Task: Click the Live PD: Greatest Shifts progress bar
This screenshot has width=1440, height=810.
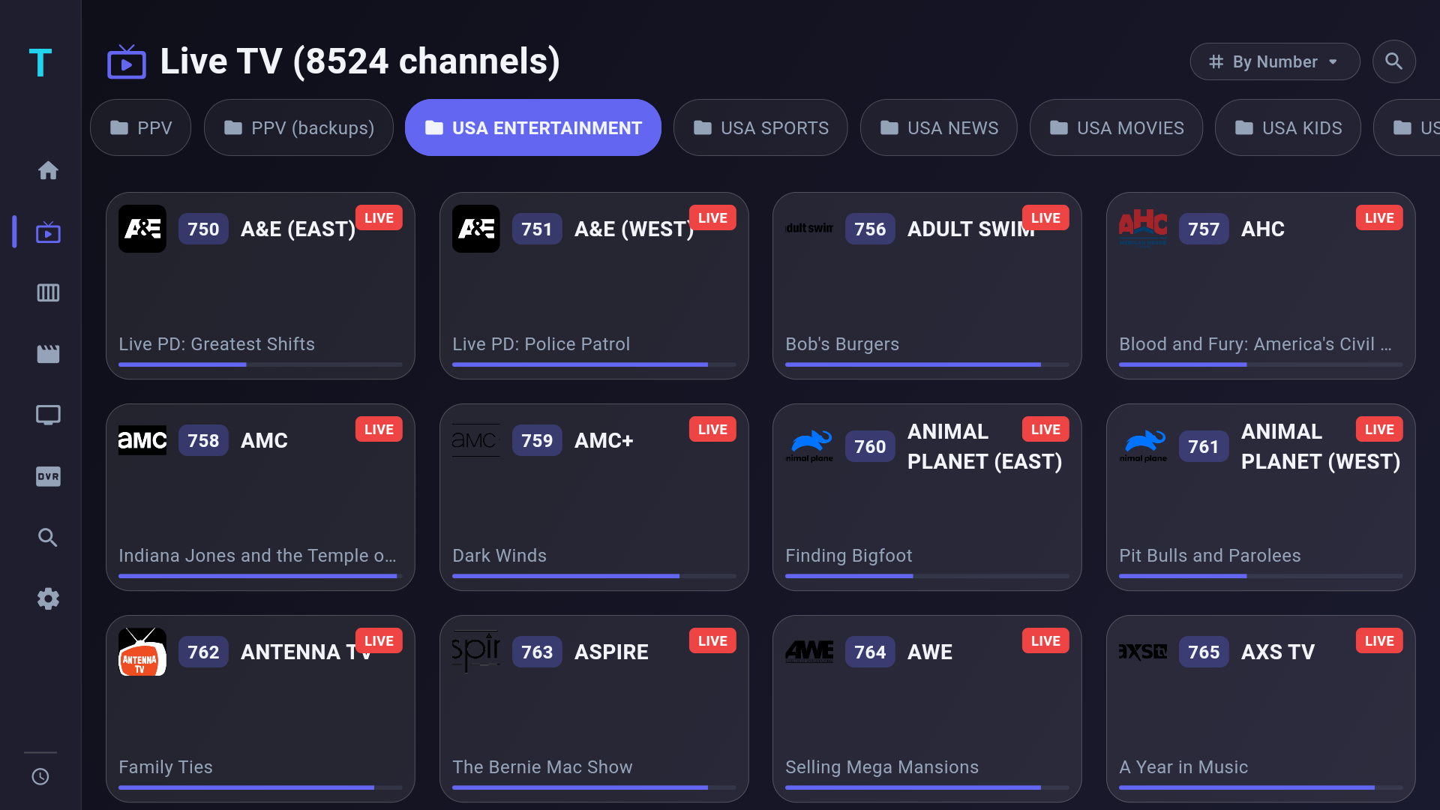Action: [260, 364]
